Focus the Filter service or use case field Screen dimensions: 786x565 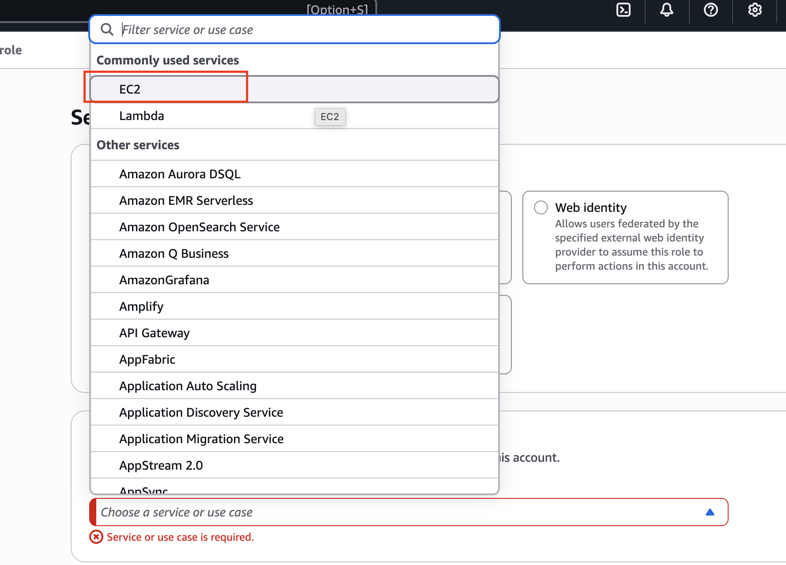click(x=295, y=30)
